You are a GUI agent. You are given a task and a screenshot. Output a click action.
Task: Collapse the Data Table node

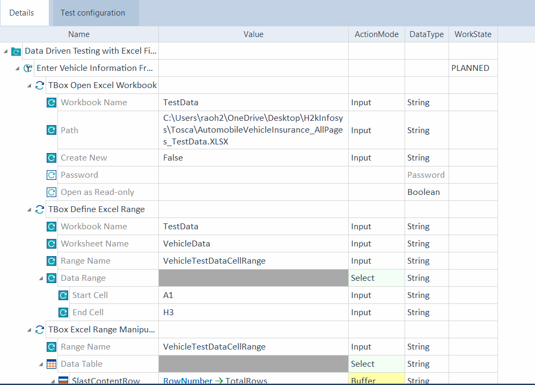[41, 364]
